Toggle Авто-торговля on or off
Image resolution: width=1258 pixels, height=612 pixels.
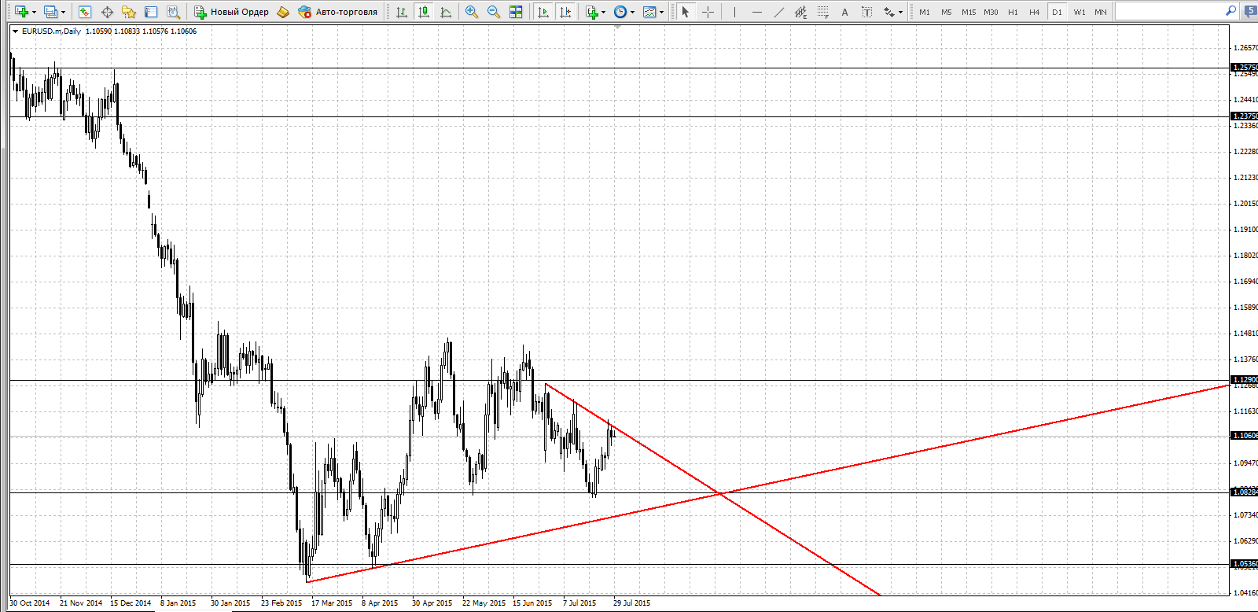tap(338, 12)
